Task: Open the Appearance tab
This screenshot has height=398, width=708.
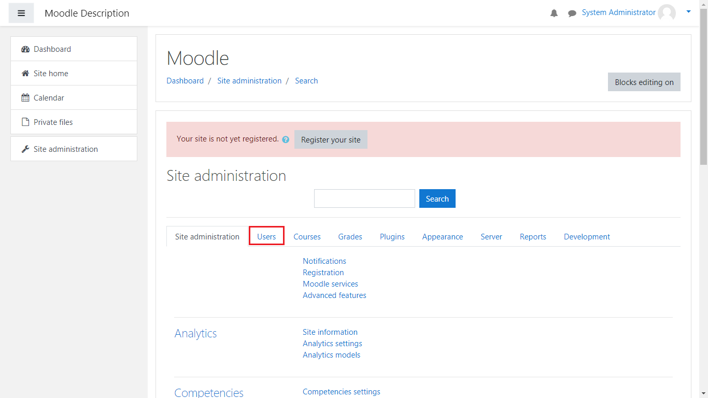Action: click(x=442, y=237)
